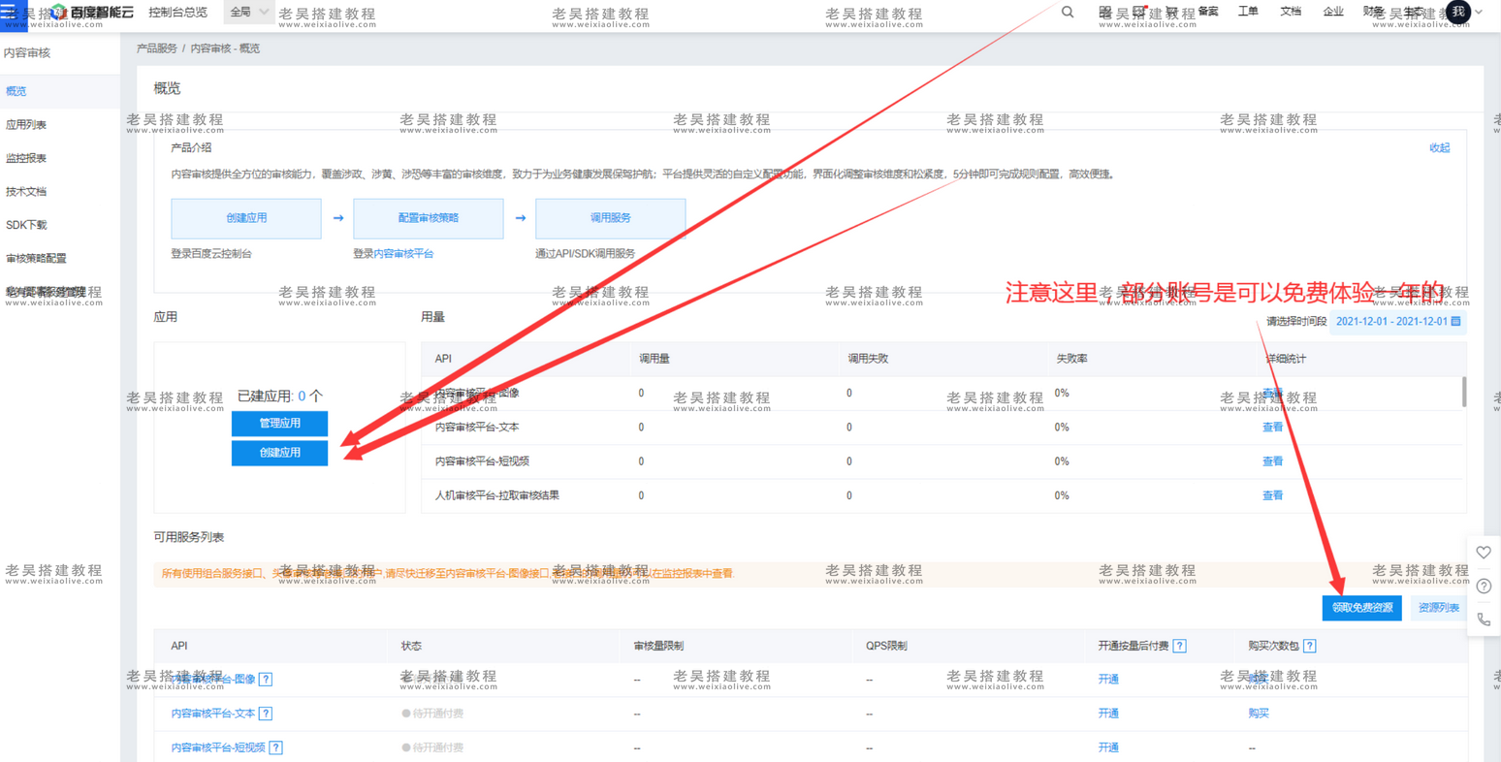Click the heart feedback icon in the floating panel
Image resolution: width=1501 pixels, height=762 pixels.
(1484, 553)
